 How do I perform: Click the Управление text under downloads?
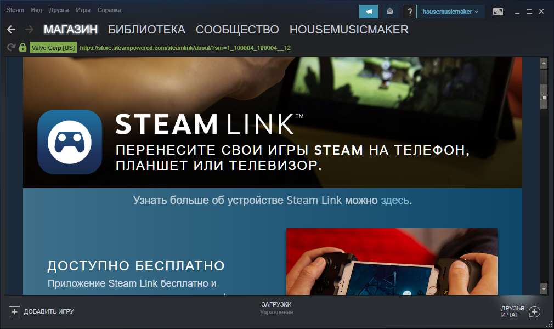tap(276, 313)
